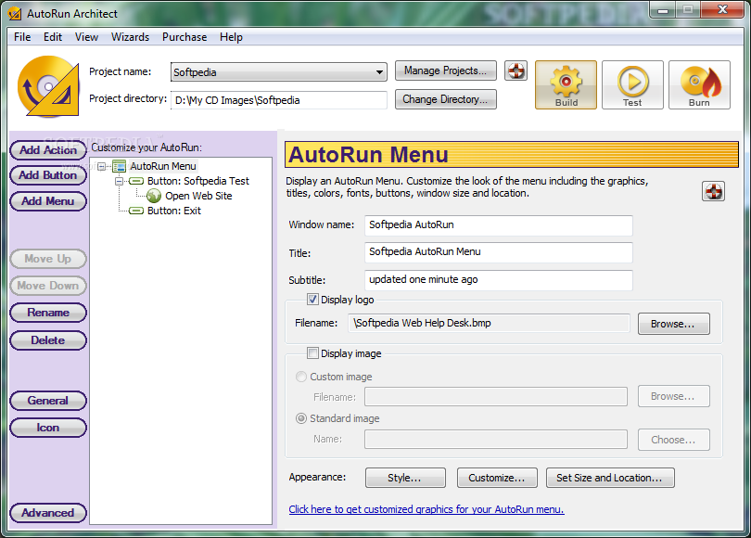Open the Edit menu
751x538 pixels.
click(53, 37)
